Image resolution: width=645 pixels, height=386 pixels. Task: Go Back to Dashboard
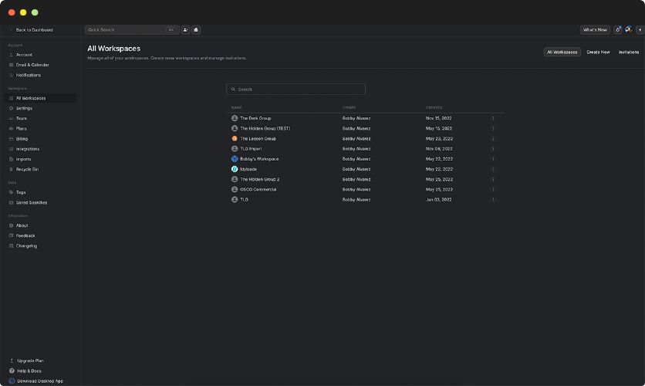click(32, 30)
